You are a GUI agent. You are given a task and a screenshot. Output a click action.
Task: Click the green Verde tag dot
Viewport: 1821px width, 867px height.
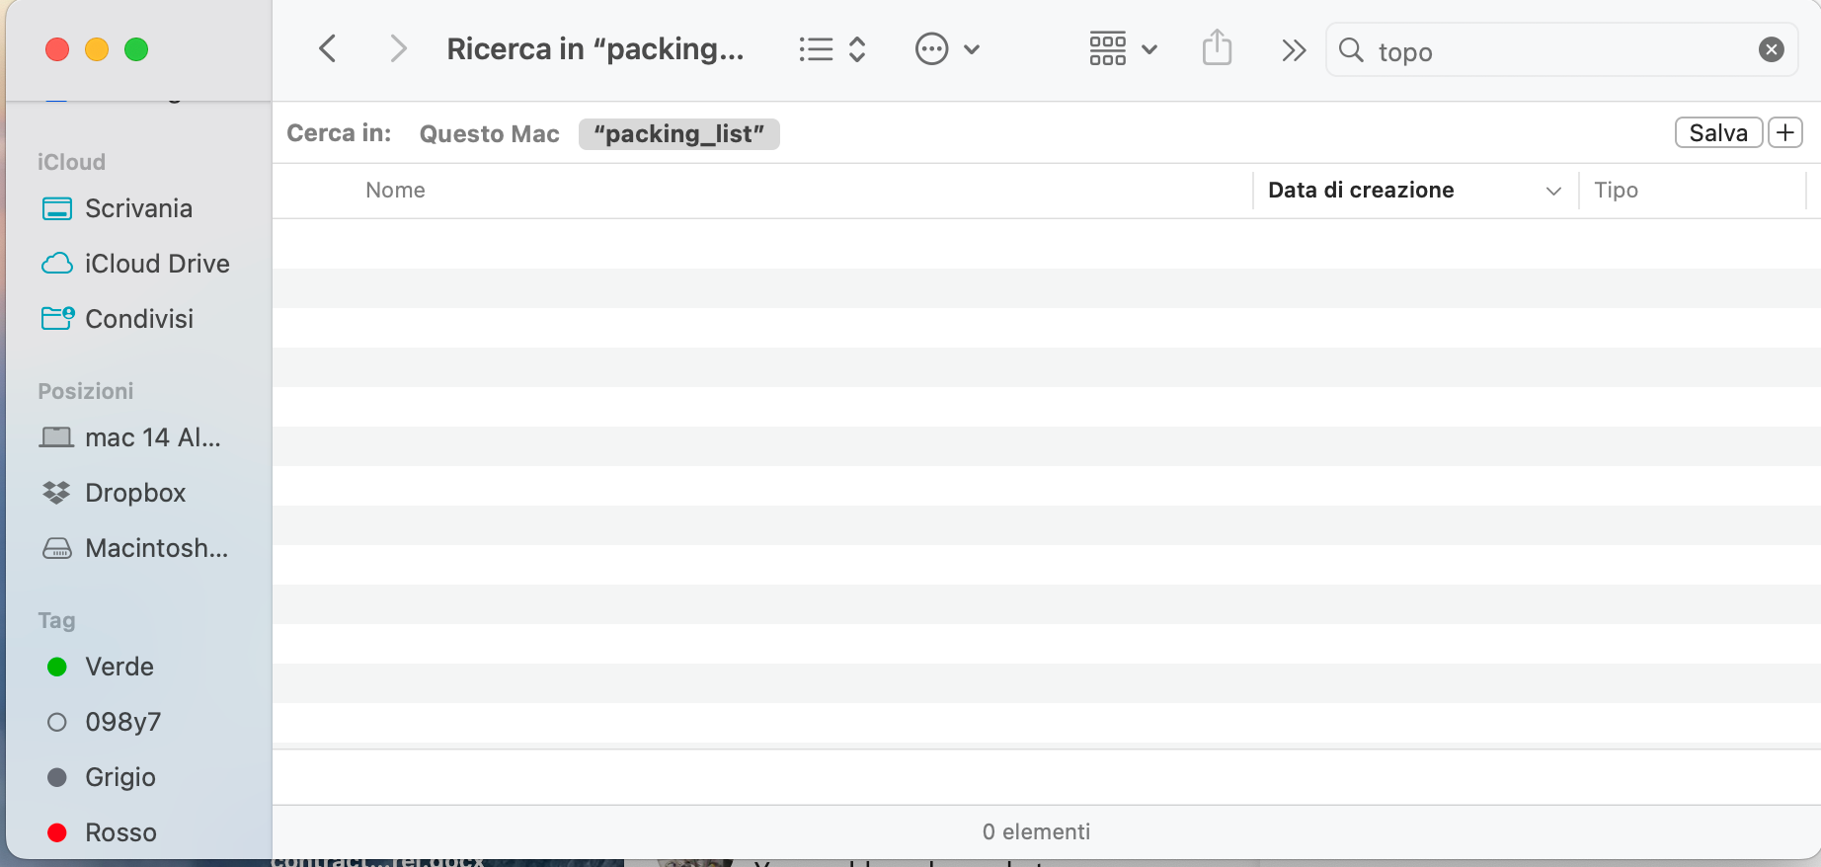click(57, 667)
